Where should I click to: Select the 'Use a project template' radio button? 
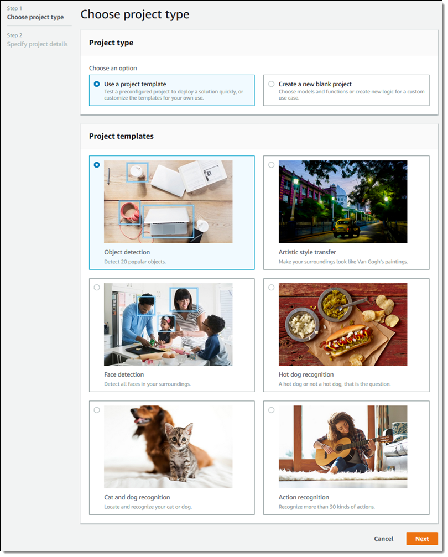pyautogui.click(x=97, y=84)
